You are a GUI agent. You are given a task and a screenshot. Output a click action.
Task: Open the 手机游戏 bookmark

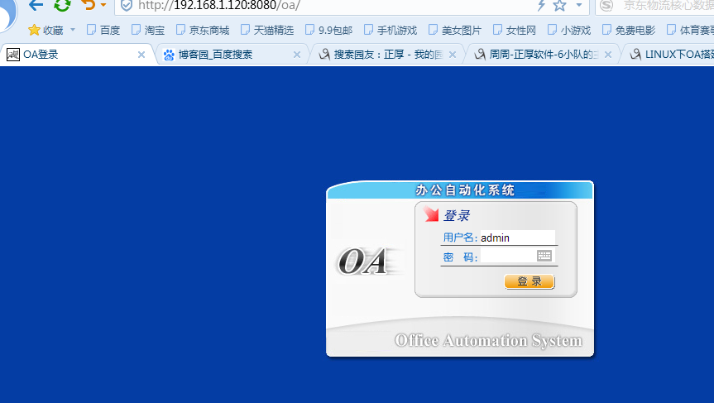391,30
